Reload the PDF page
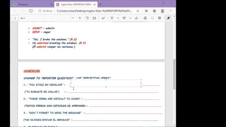Viewport: 226px width, 127px height. tap(31, 11)
